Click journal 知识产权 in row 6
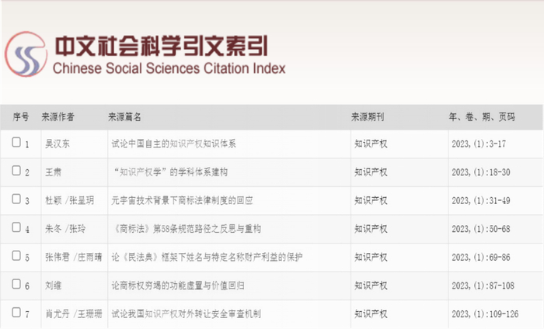Image resolution: width=544 pixels, height=329 pixels. click(371, 286)
